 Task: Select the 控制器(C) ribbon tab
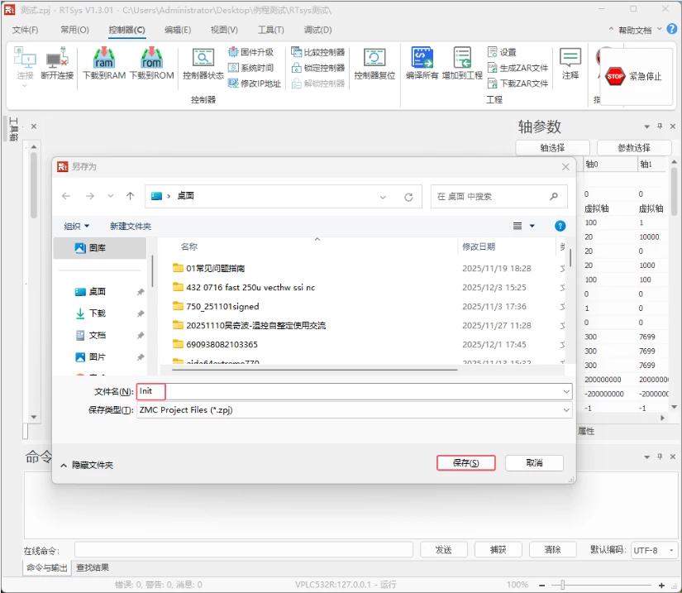tap(126, 30)
